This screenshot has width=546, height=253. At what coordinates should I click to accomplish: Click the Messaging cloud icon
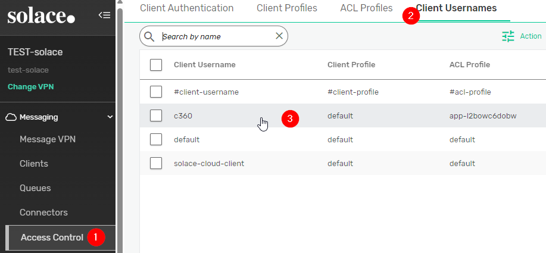pos(11,117)
